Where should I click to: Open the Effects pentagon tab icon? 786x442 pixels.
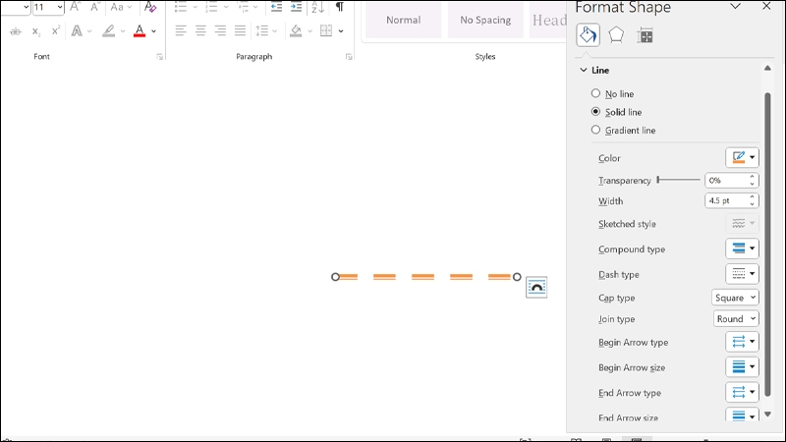(616, 35)
